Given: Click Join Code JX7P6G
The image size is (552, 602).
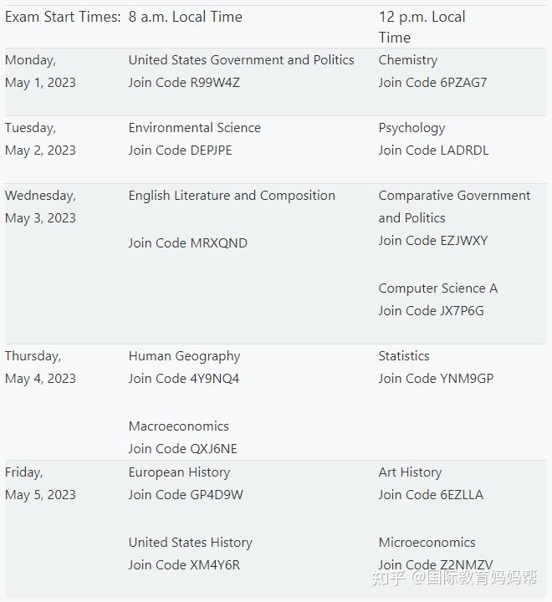Looking at the screenshot, I should tap(431, 310).
